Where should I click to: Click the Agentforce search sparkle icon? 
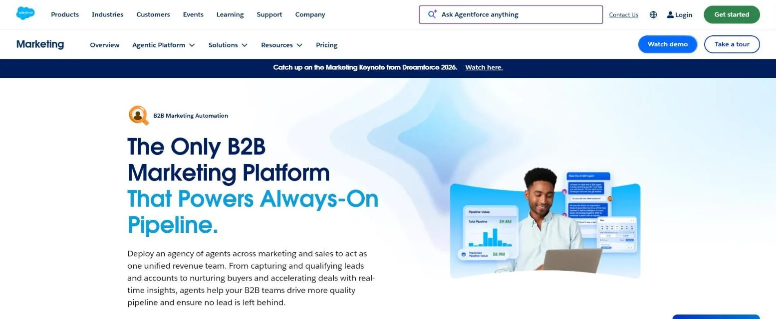coord(432,14)
